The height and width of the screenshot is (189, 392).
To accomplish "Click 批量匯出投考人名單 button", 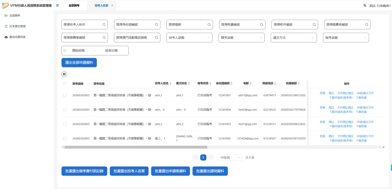I will click(129, 171).
